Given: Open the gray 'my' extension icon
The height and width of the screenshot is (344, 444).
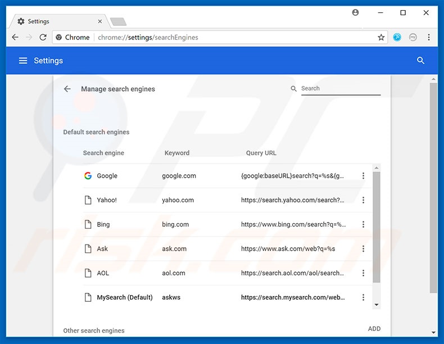Looking at the screenshot, I should [413, 37].
